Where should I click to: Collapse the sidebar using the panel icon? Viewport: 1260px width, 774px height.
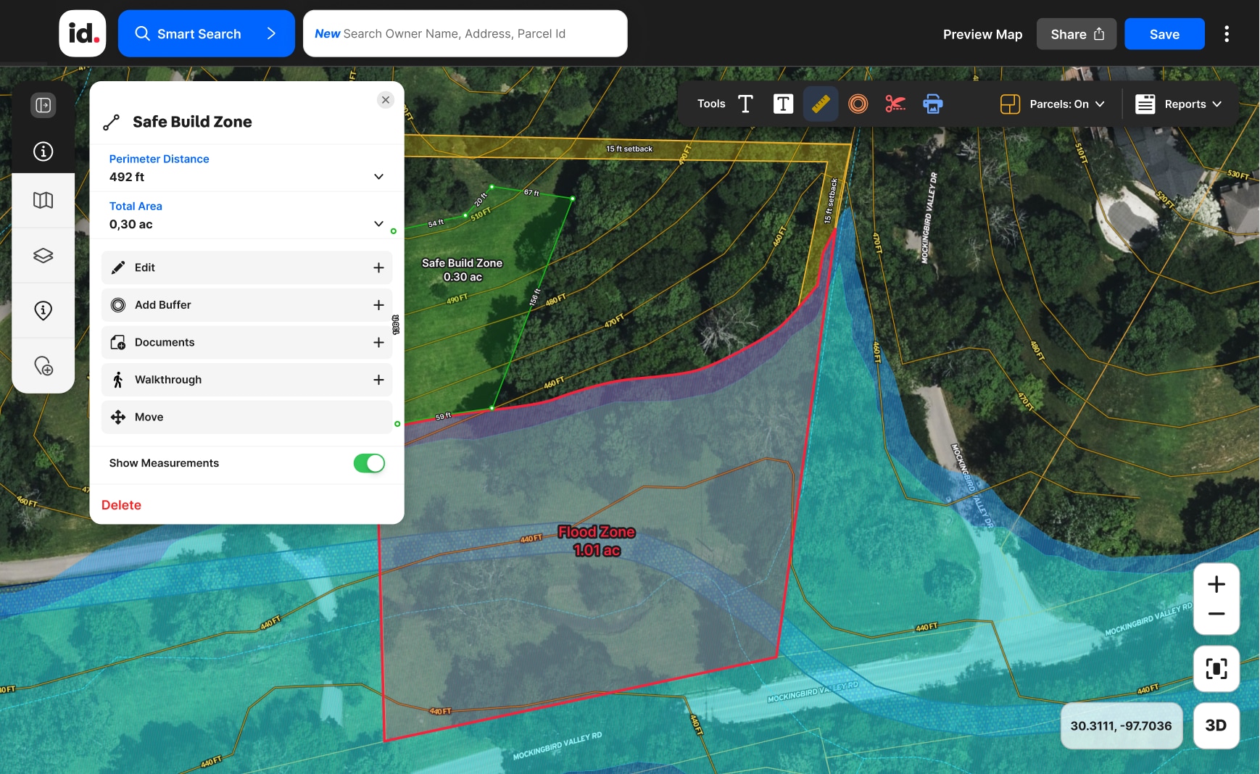coord(43,104)
